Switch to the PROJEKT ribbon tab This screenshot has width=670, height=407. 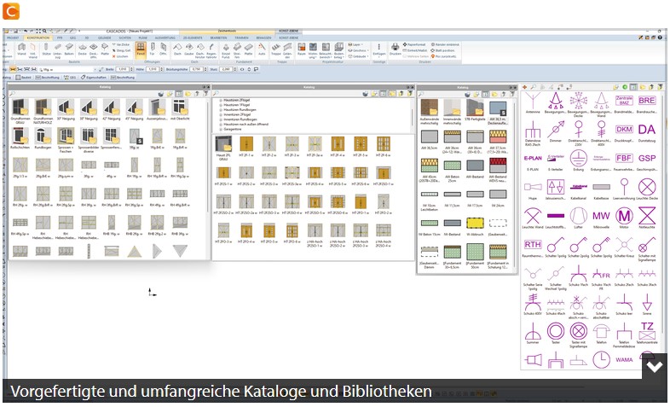pos(13,38)
